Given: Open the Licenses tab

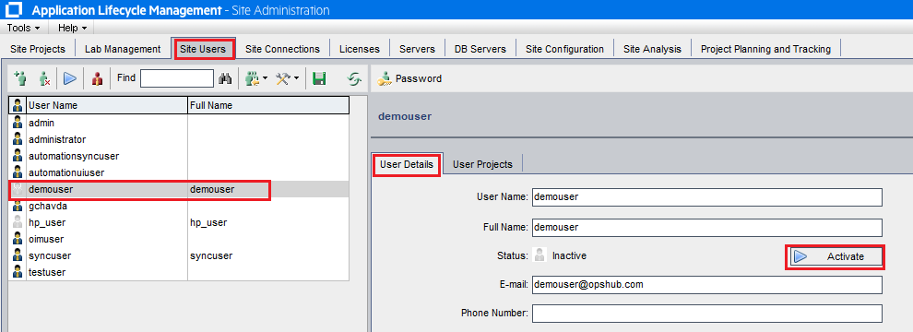Looking at the screenshot, I should [360, 49].
